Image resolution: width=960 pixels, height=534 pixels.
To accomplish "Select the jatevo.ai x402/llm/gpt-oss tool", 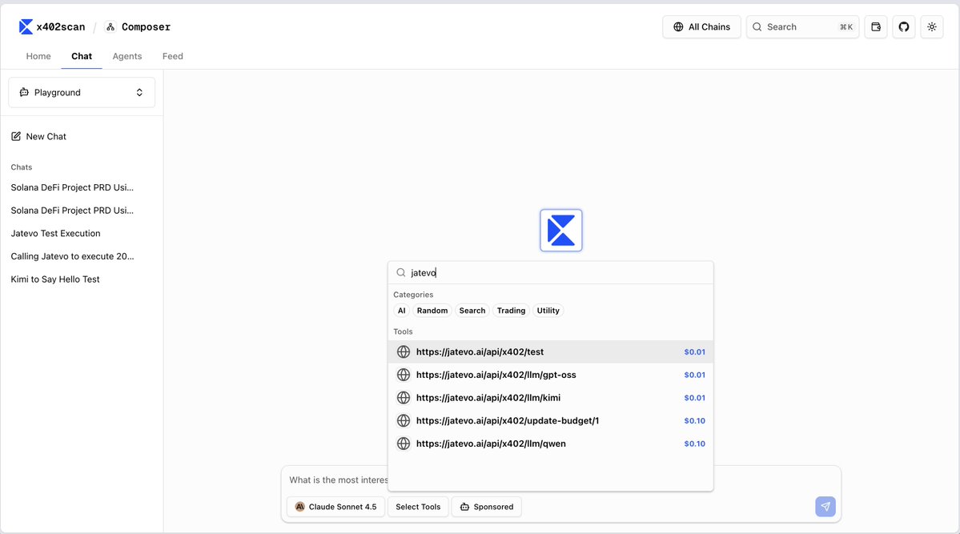I will pos(550,375).
